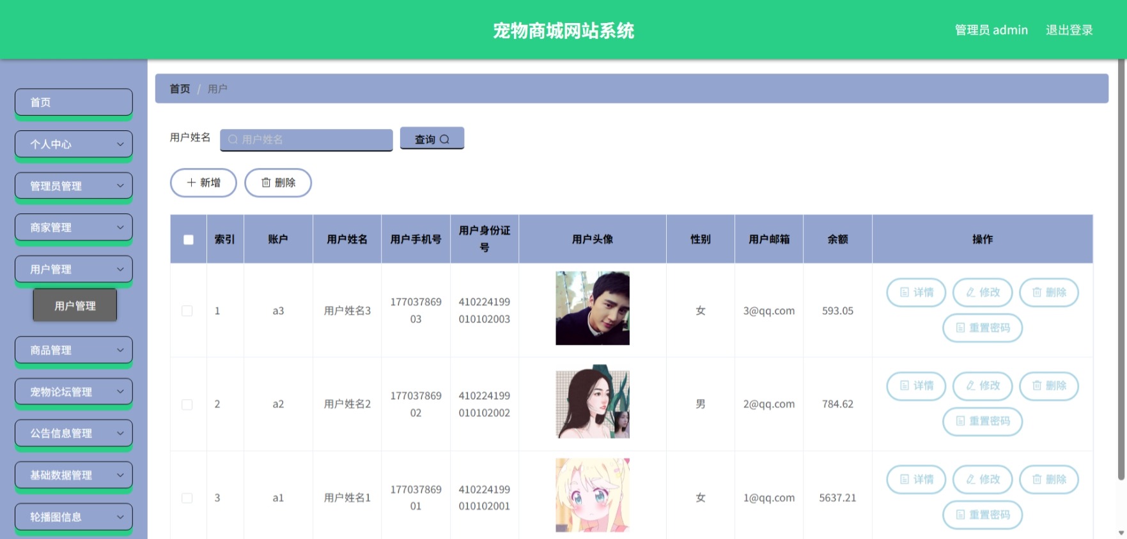Screen dimensions: 1127x539
Task: Click 删除 for the user a3 row
Action: (1049, 292)
